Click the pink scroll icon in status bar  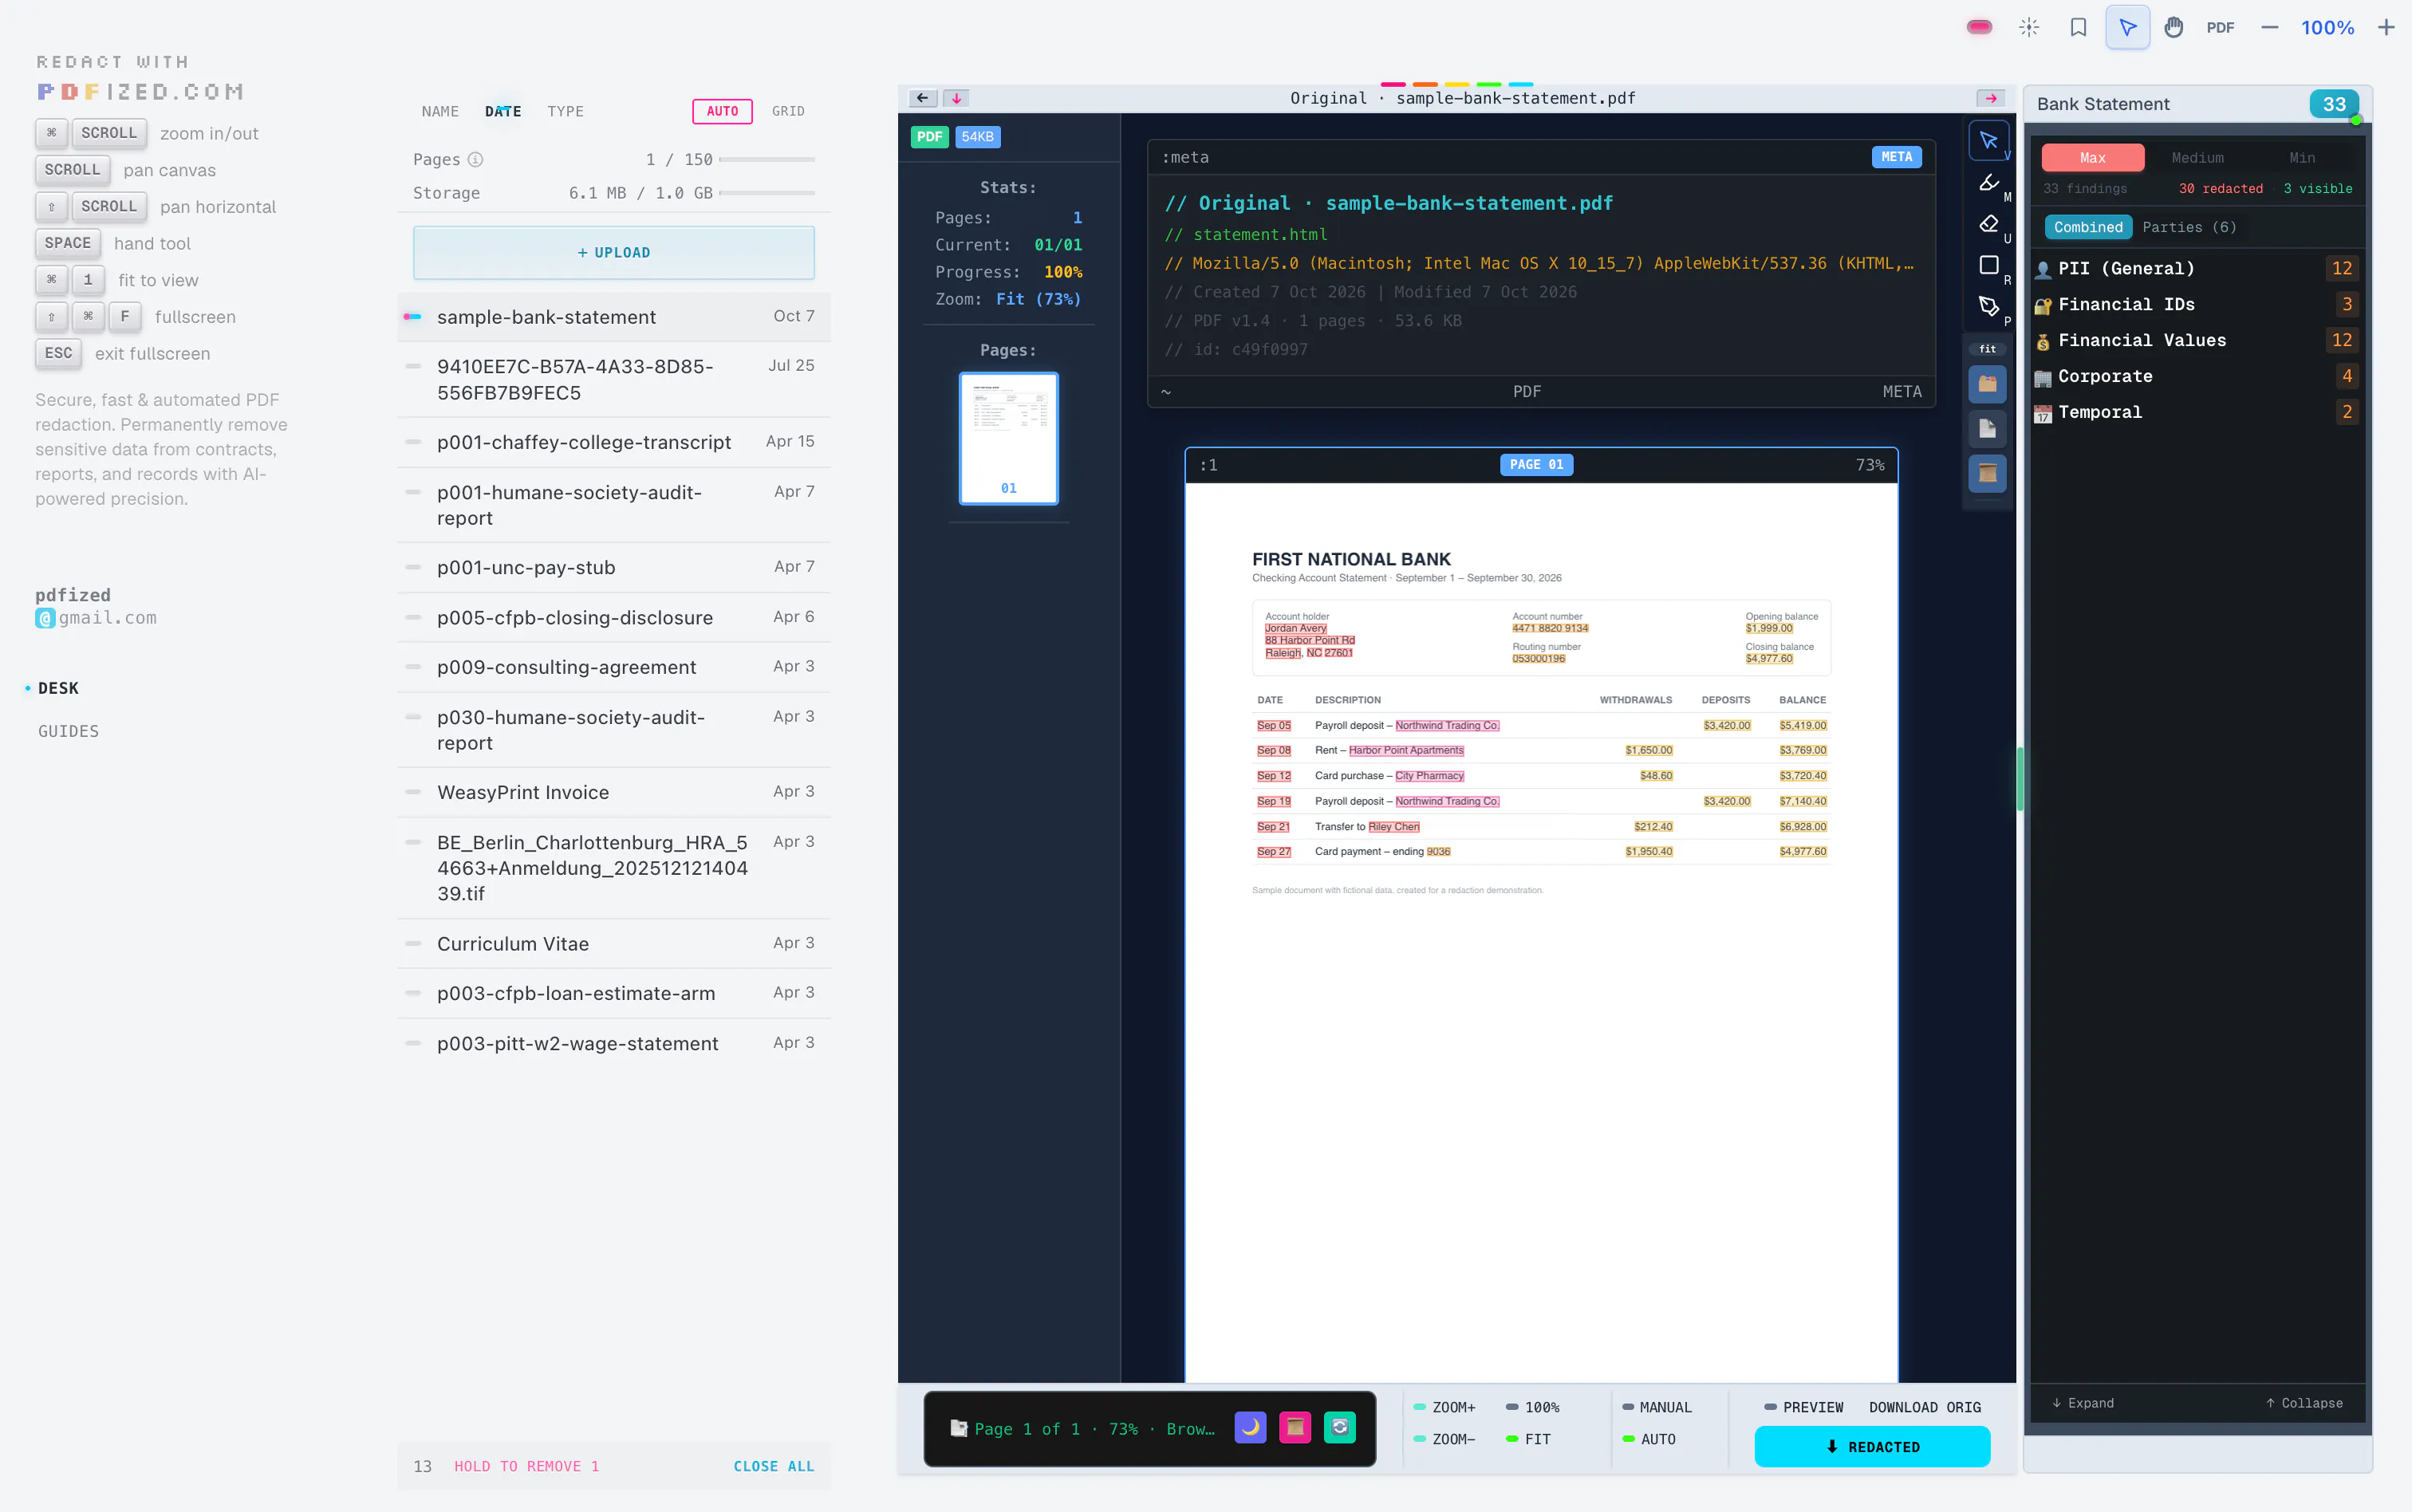tap(1295, 1427)
